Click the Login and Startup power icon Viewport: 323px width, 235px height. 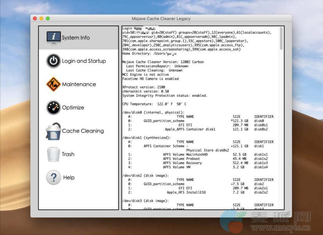coord(54,61)
